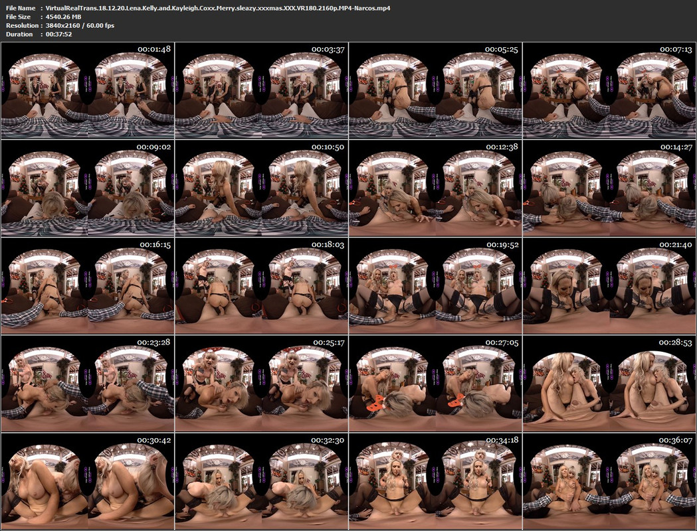The height and width of the screenshot is (531, 697).
Task: Choose the frame marked 00:21:40
Action: pos(609,286)
